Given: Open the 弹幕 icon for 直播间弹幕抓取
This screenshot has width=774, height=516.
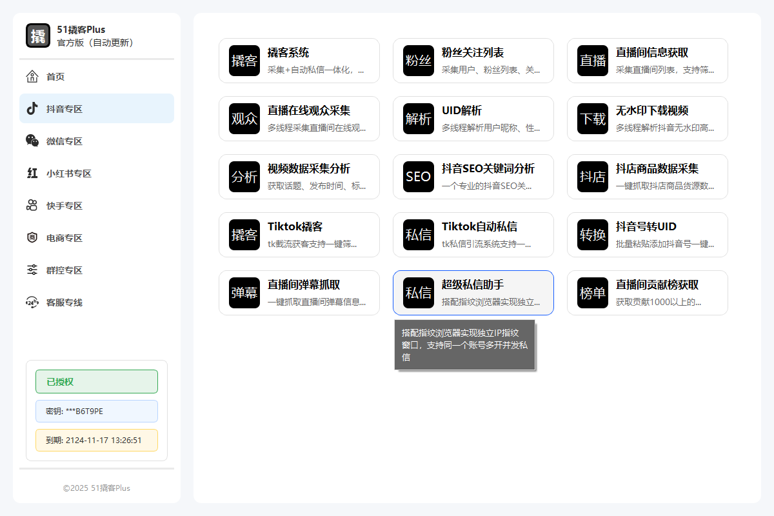Looking at the screenshot, I should pyautogui.click(x=244, y=293).
